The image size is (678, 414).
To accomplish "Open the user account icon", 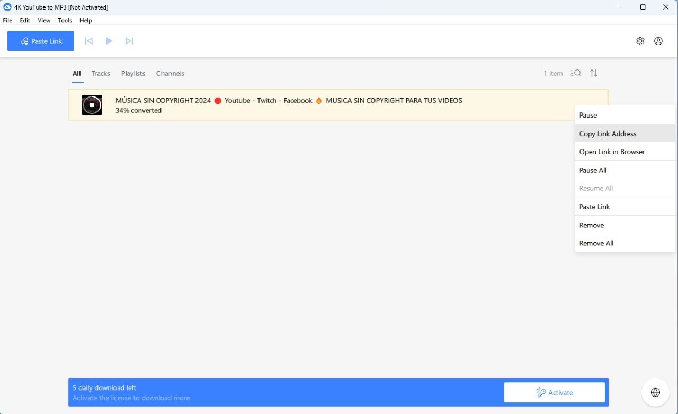I will (x=658, y=41).
